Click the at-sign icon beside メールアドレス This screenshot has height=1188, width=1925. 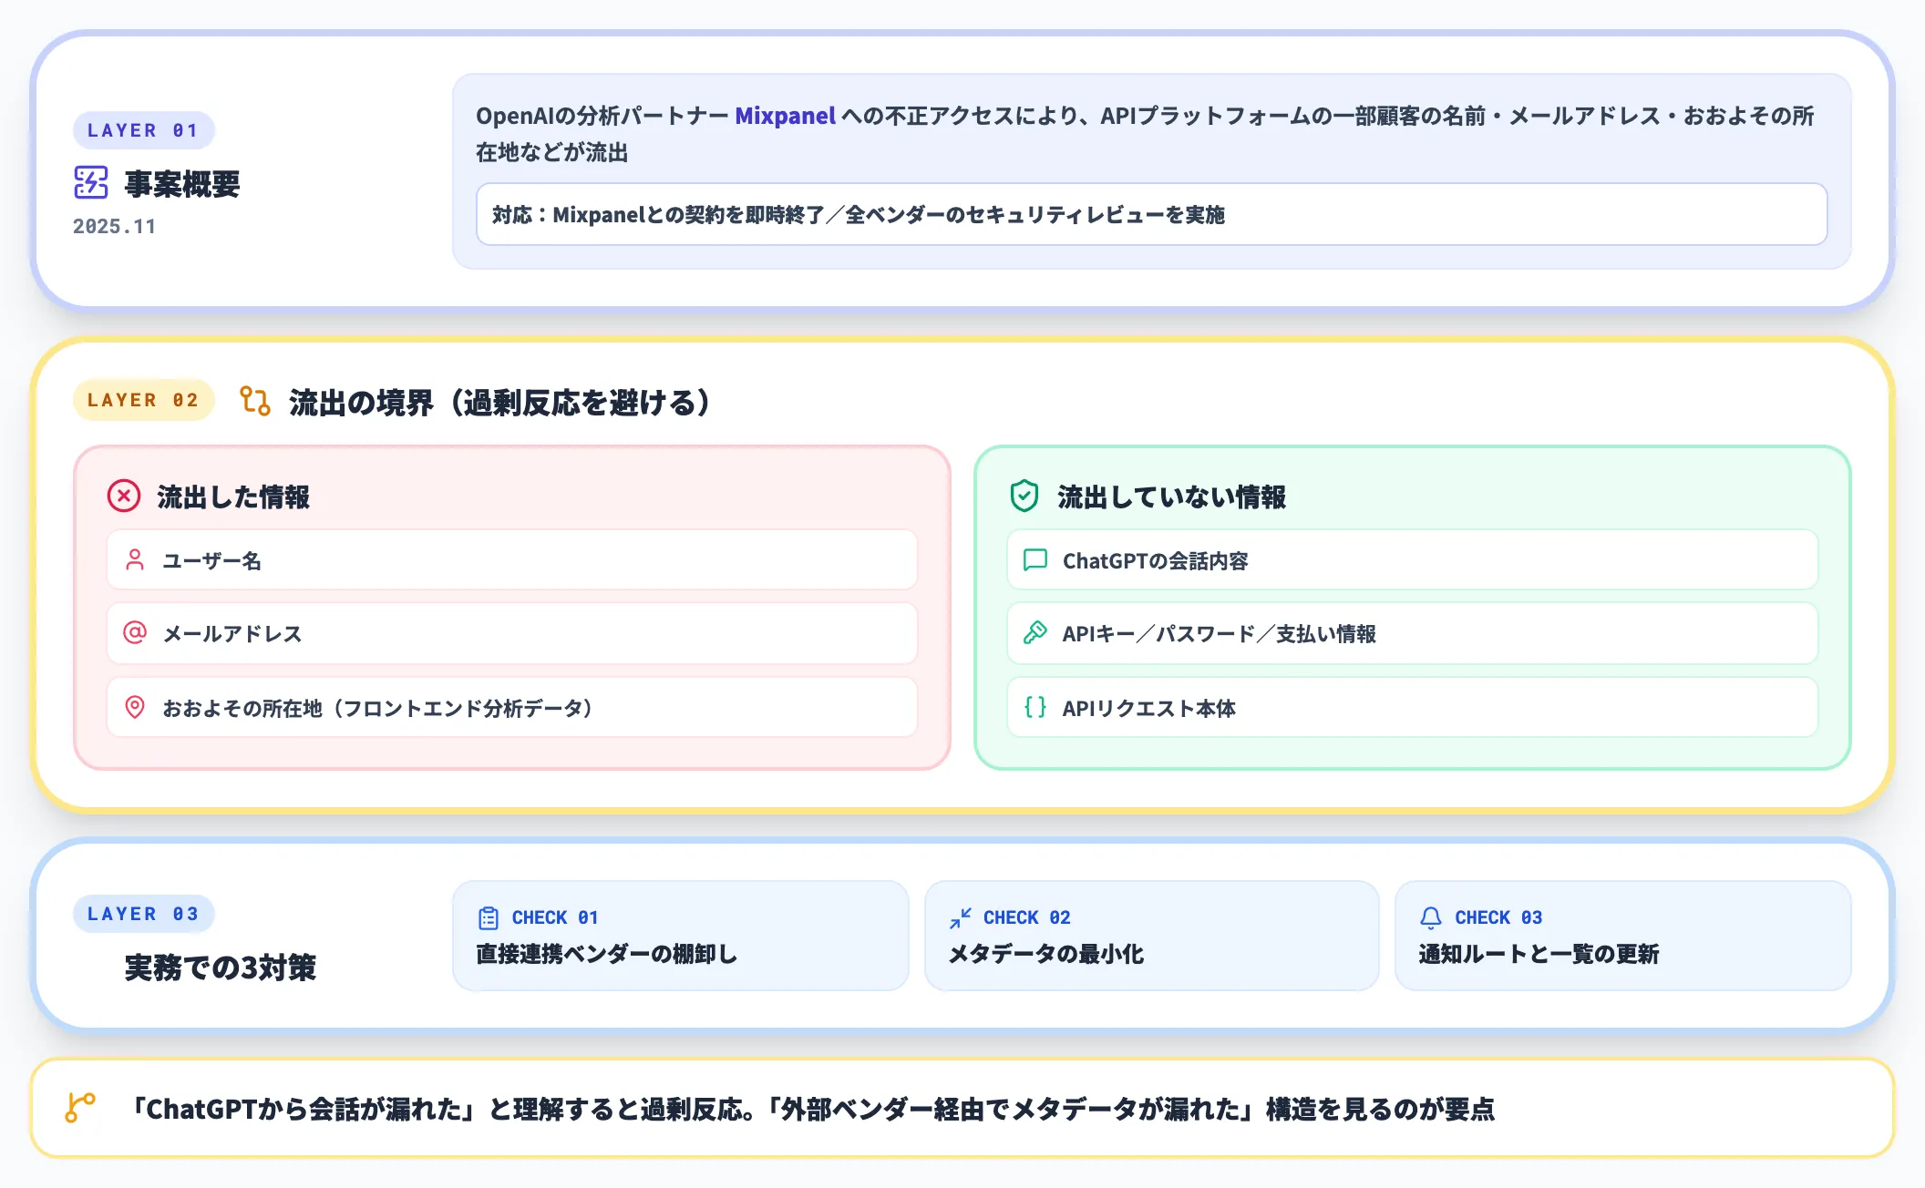[135, 632]
